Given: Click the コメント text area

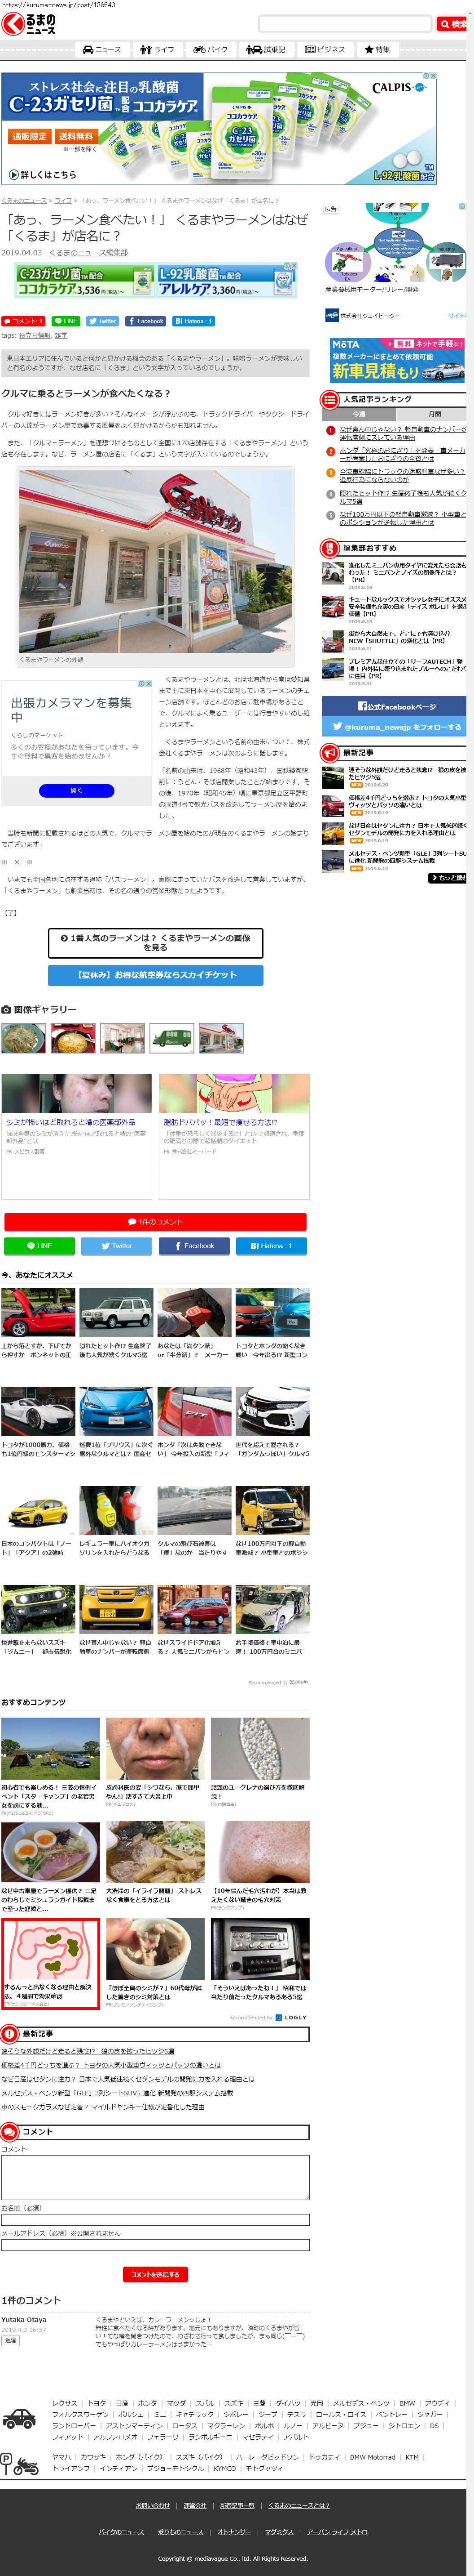Looking at the screenshot, I should tap(155, 2177).
